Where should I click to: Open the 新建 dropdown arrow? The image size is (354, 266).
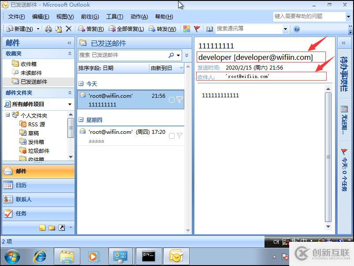pyautogui.click(x=38, y=29)
